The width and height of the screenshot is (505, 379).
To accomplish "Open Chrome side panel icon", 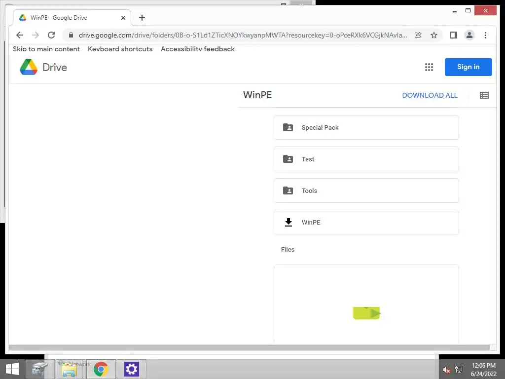I will [454, 35].
